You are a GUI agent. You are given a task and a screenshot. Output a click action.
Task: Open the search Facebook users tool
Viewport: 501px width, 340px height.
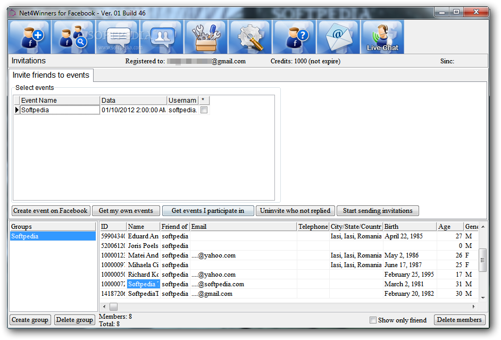pos(73,37)
